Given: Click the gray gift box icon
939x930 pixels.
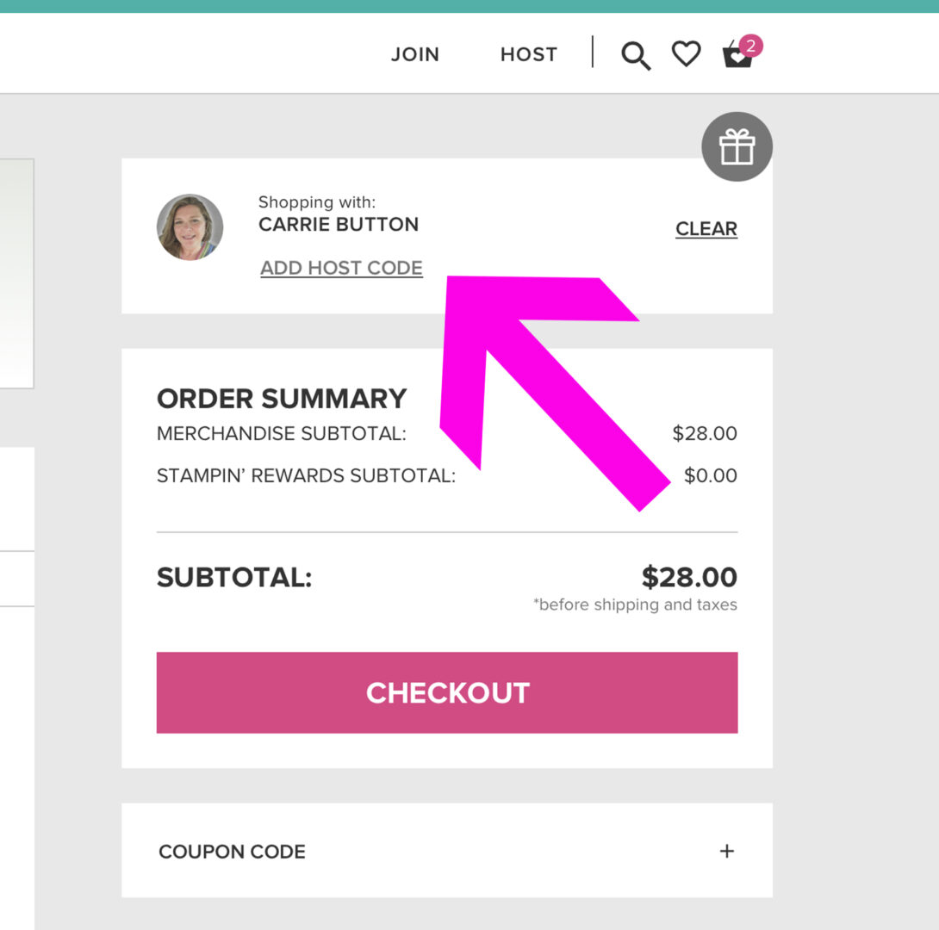Looking at the screenshot, I should point(737,146).
